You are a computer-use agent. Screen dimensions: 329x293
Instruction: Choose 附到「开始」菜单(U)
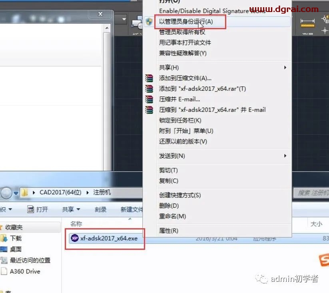pos(186,131)
